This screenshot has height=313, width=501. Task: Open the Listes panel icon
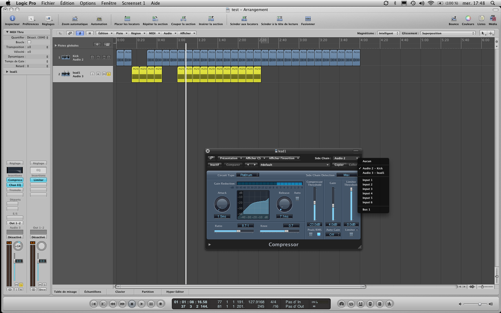pos(481,18)
